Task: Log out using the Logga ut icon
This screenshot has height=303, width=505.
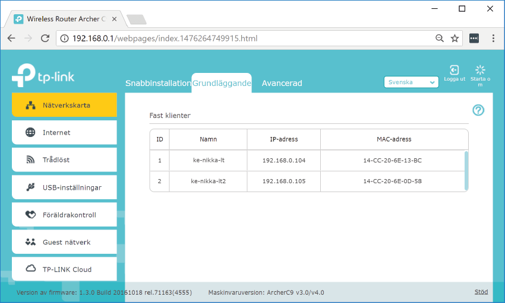Action: 454,71
